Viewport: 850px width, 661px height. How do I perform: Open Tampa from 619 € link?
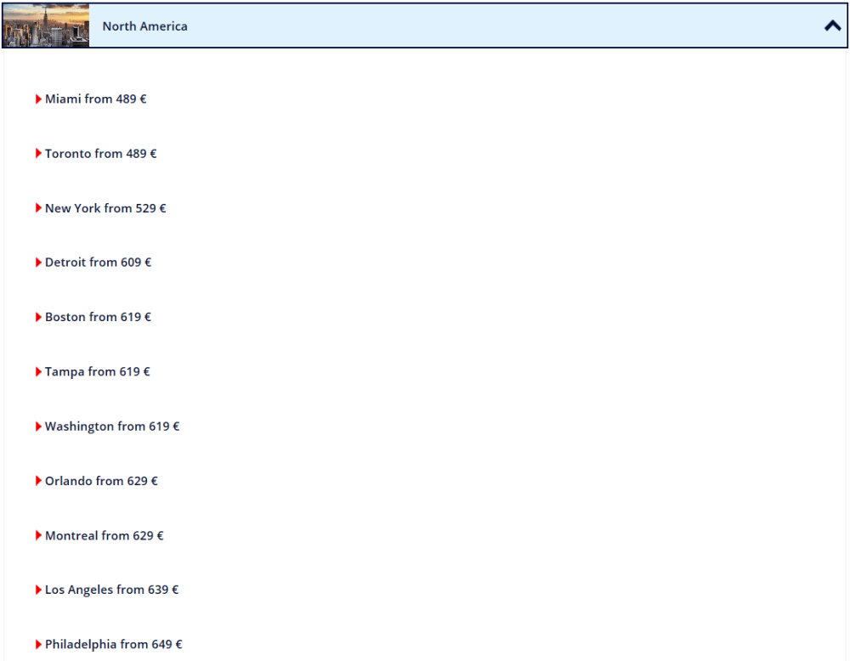tap(97, 372)
